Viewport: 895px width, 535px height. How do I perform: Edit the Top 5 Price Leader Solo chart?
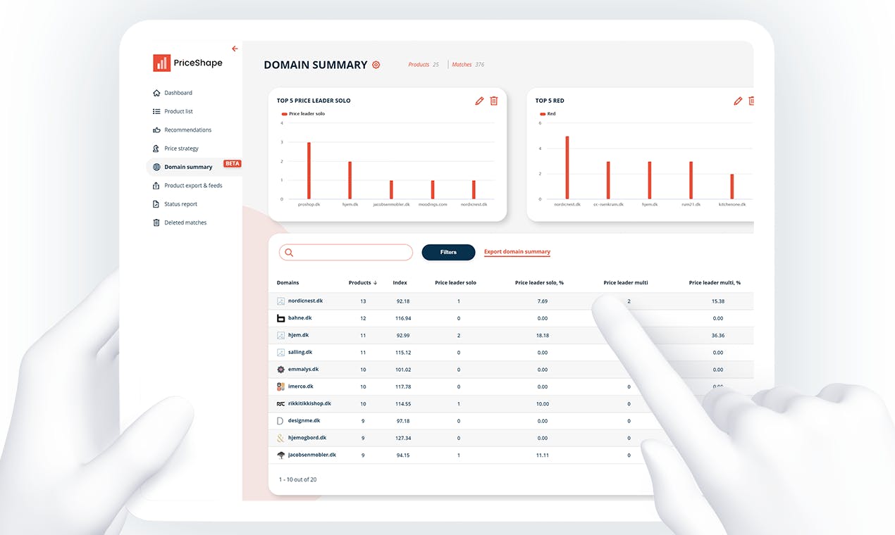click(479, 101)
